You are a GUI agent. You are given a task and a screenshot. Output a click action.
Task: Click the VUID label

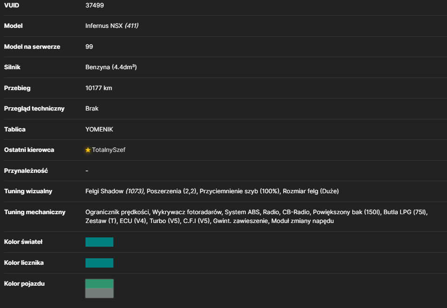[12, 6]
